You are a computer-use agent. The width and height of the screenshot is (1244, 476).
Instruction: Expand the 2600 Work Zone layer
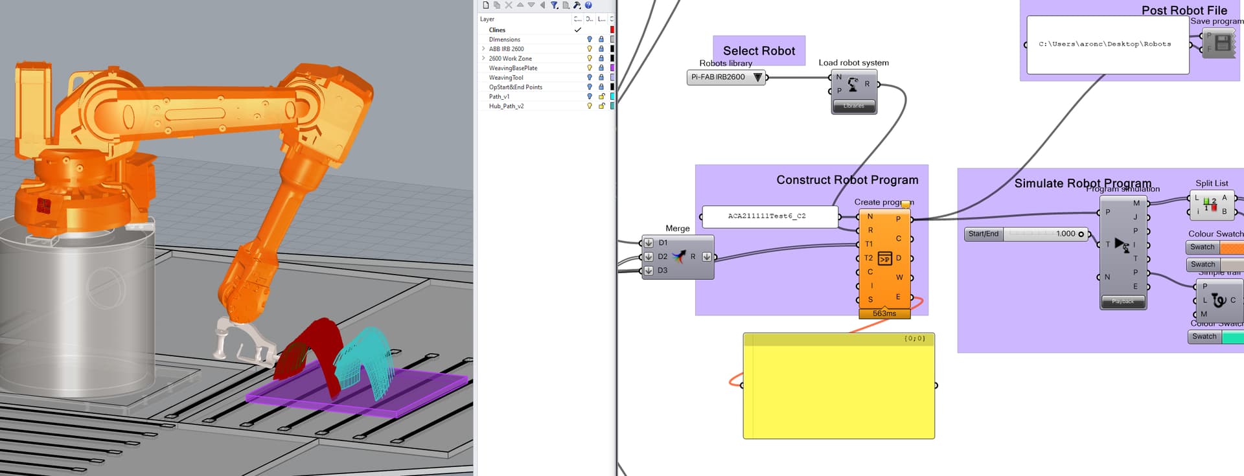point(483,58)
